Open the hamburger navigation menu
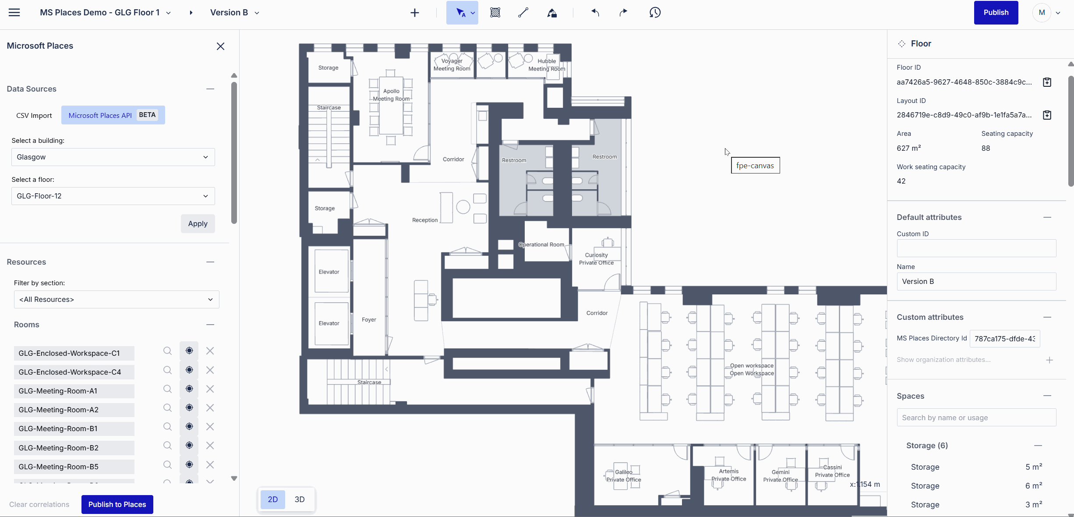Viewport: 1074px width, 517px height. click(x=14, y=12)
